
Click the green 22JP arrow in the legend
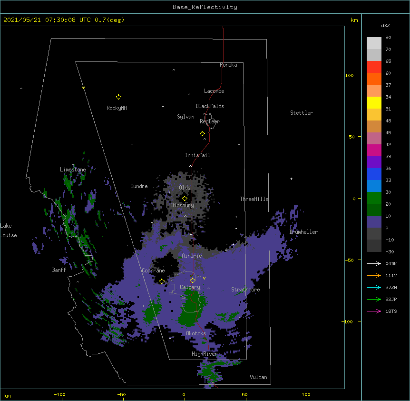pyautogui.click(x=374, y=299)
